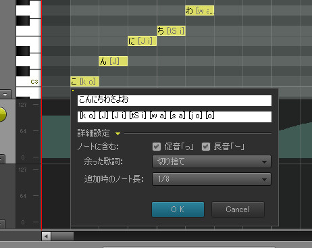
Task: Open the small dropdown arrow below the piano
Action: [x=5, y=95]
